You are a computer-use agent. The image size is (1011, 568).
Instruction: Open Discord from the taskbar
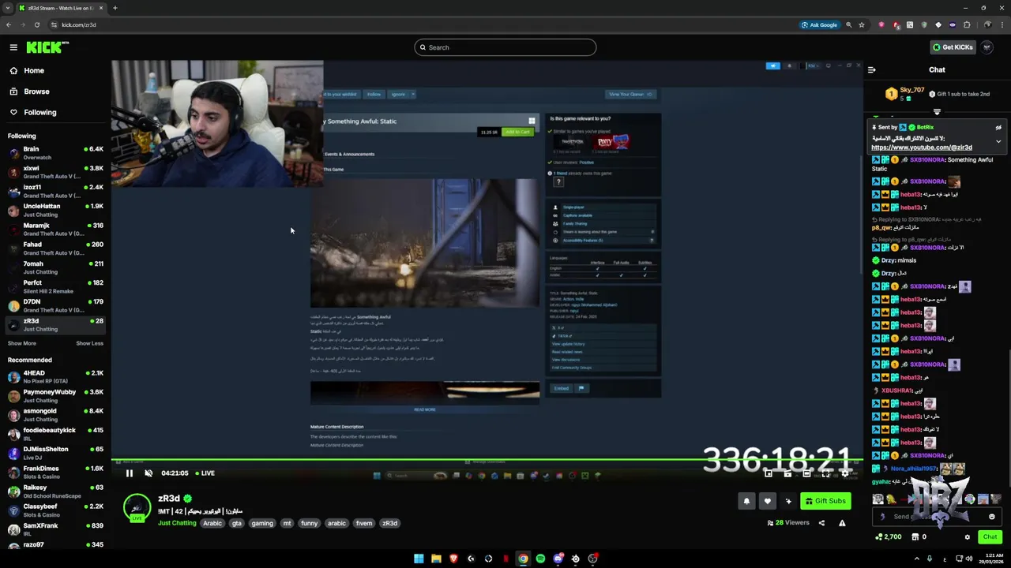point(558,559)
